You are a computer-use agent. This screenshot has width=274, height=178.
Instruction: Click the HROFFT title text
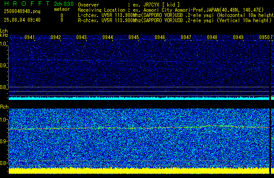point(27,3)
